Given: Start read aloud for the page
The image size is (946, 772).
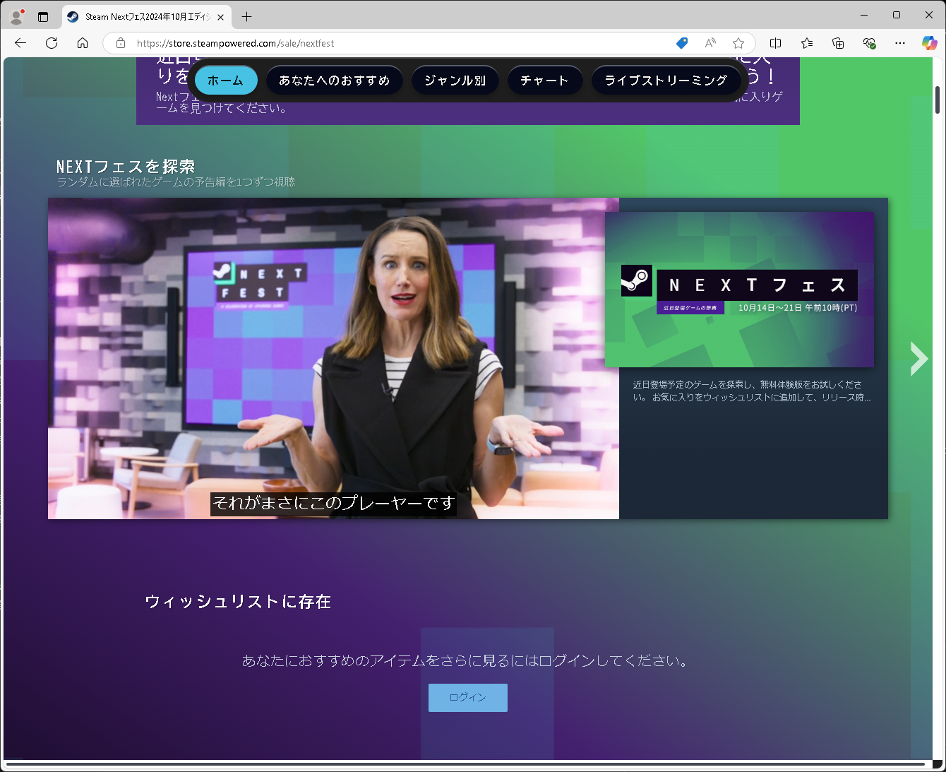Looking at the screenshot, I should tap(709, 43).
